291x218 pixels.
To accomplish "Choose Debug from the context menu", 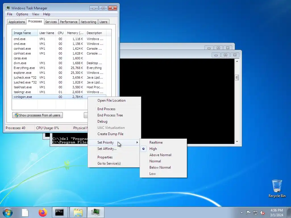I will tap(114, 121).
